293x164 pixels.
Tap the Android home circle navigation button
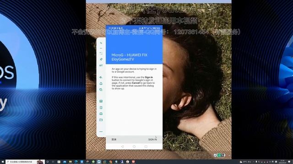tap(134, 147)
